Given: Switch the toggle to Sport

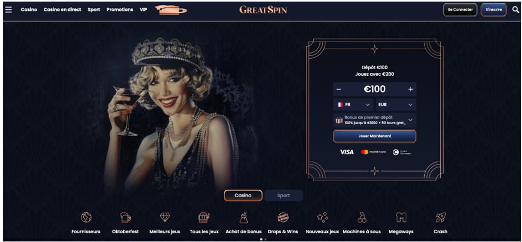Looking at the screenshot, I should click(284, 196).
